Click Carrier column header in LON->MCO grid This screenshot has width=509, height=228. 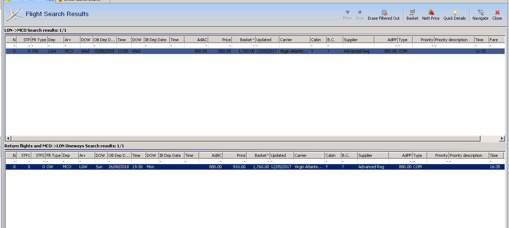pyautogui.click(x=294, y=40)
